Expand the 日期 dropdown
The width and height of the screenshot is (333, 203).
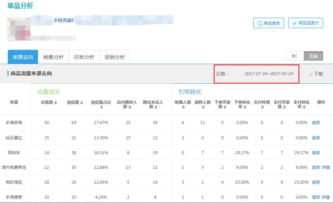click(223, 74)
